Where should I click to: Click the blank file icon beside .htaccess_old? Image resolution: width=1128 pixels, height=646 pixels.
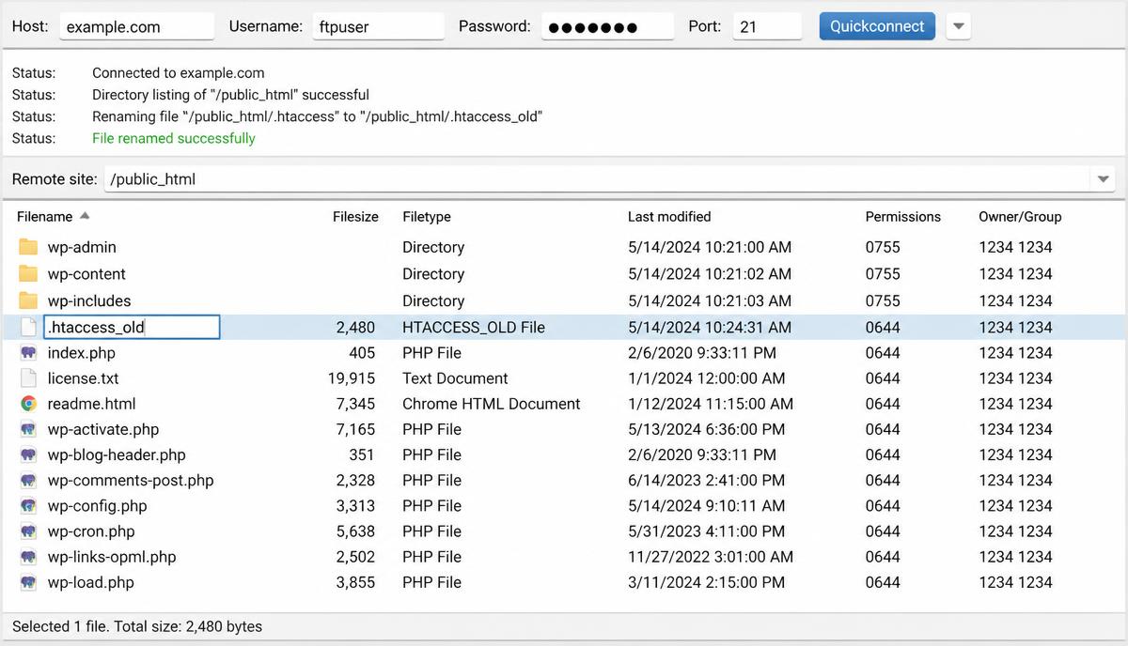click(x=28, y=327)
